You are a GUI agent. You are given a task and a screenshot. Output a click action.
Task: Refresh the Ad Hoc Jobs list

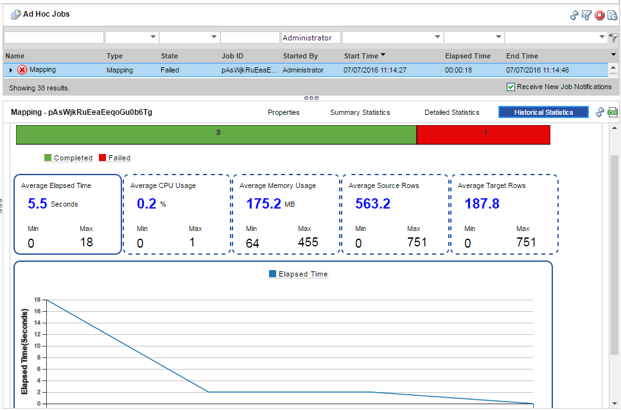coord(574,15)
